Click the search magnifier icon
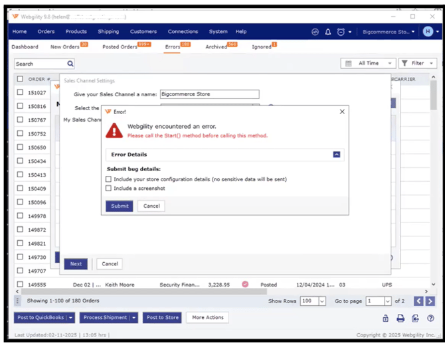Screen dimensions: 445x345 (x=70, y=64)
